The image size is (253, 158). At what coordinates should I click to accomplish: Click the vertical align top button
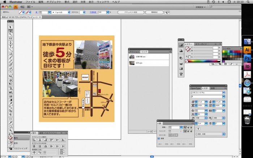(51, 140)
